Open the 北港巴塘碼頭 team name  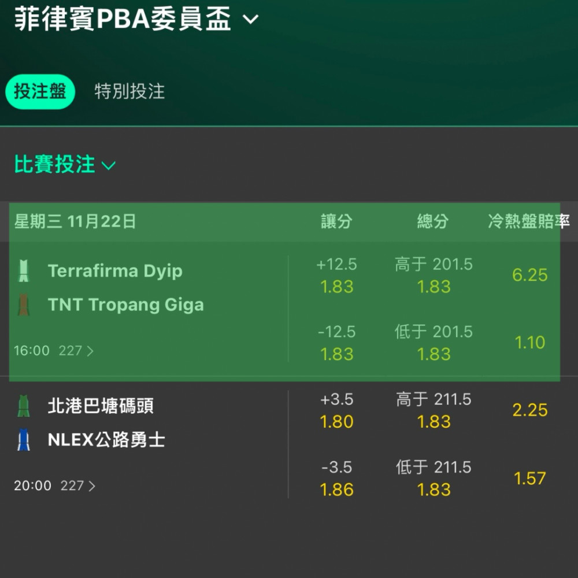pos(101,406)
